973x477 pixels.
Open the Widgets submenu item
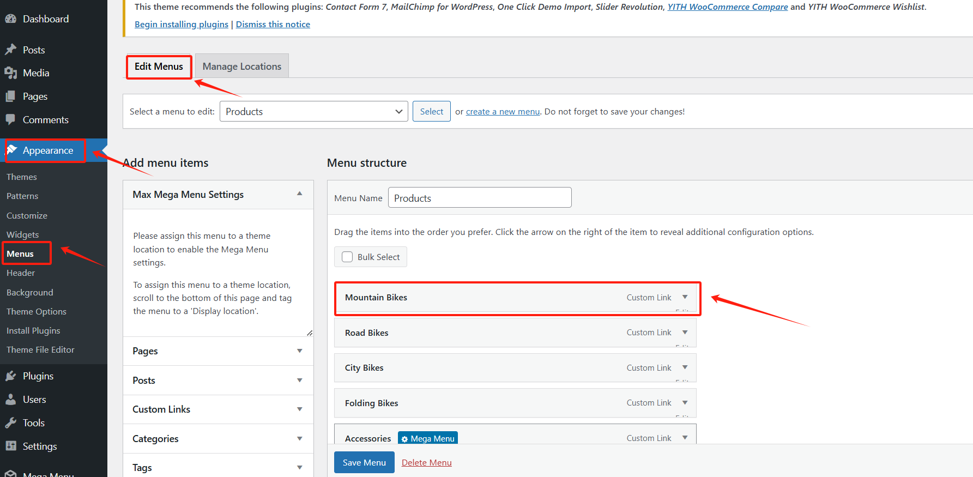[x=23, y=234]
